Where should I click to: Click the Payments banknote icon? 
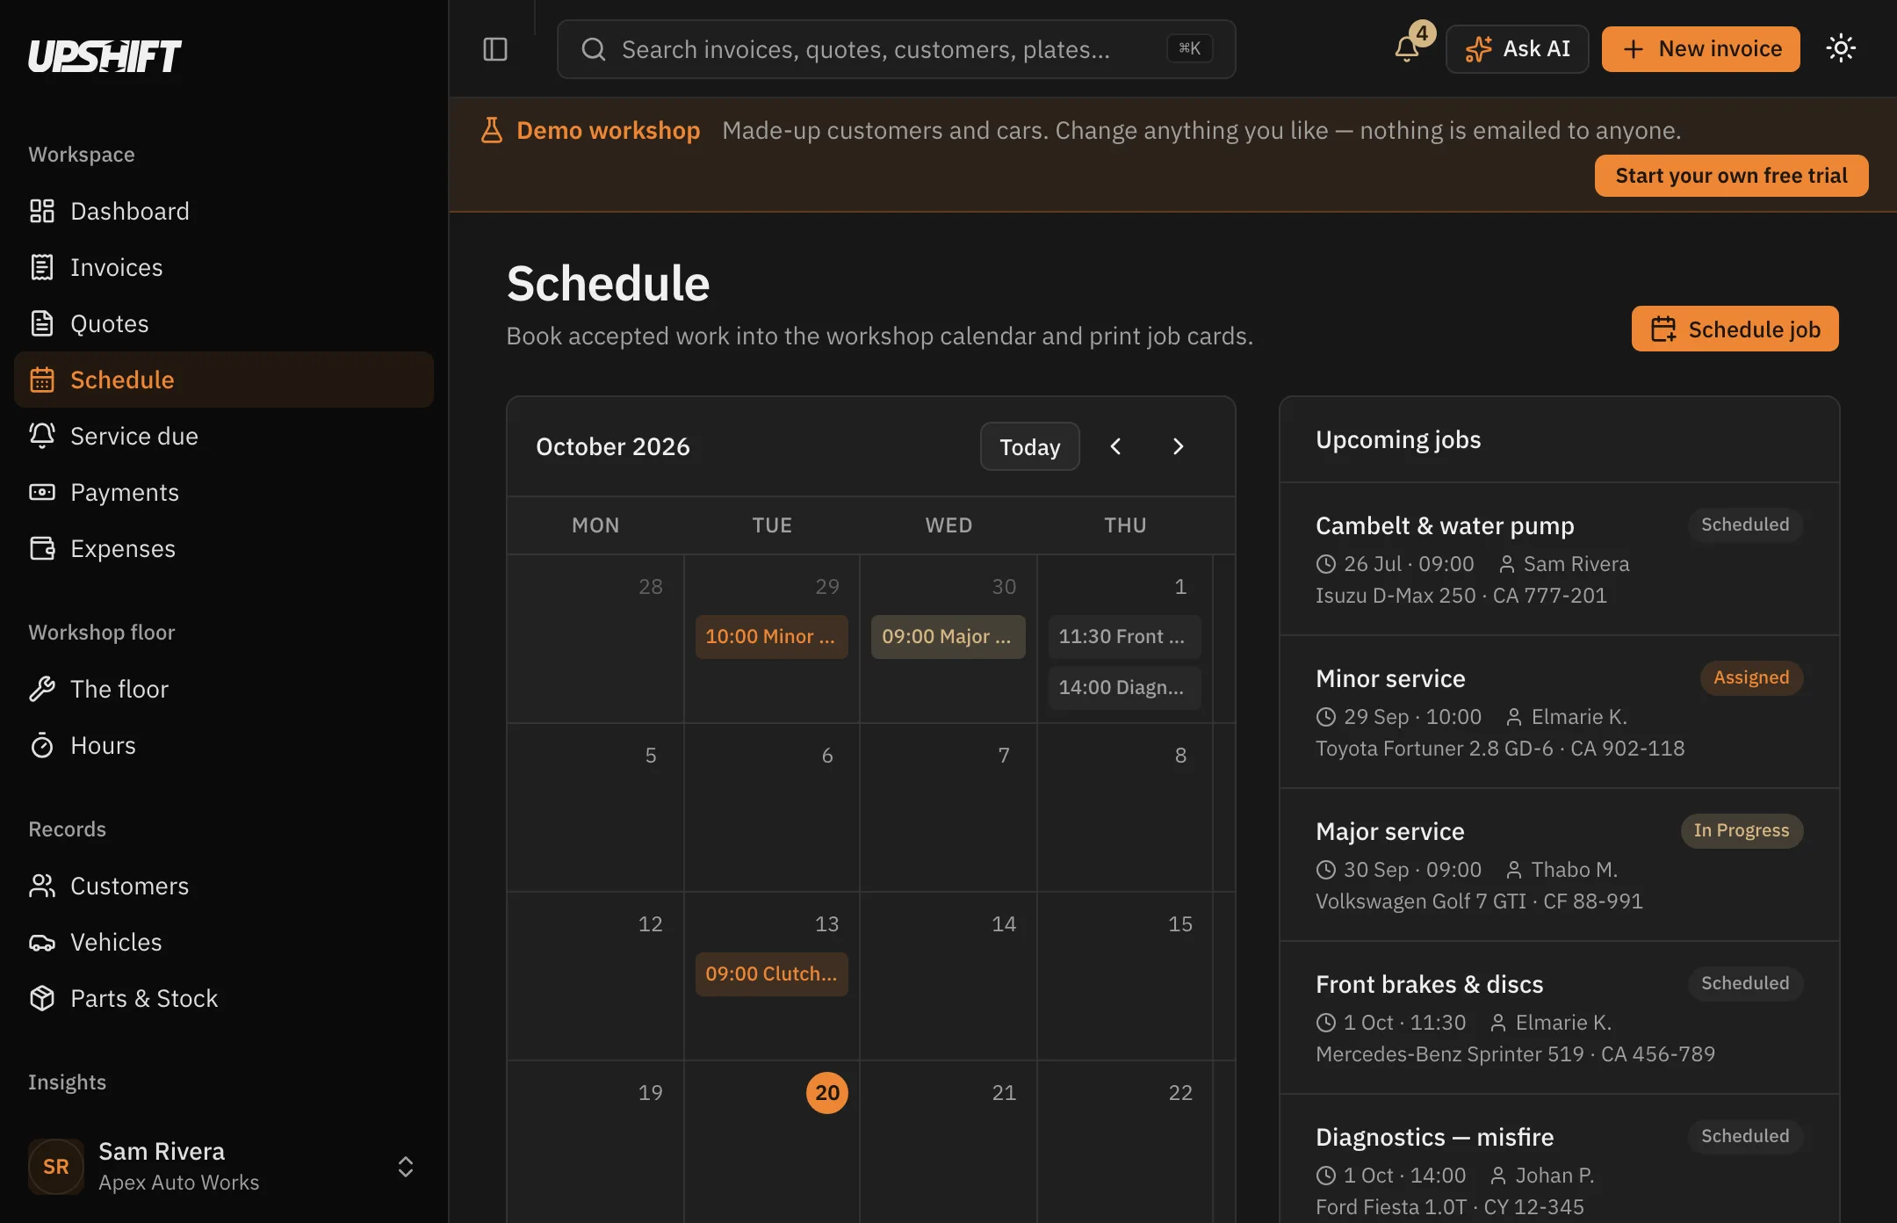tap(42, 492)
